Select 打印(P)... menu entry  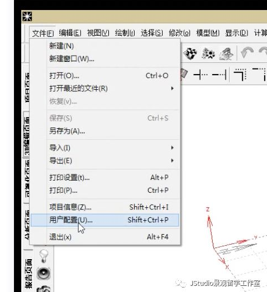(x=105, y=191)
